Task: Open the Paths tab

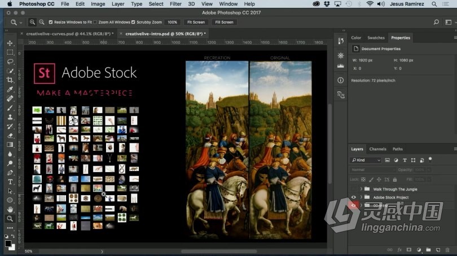Action: (x=398, y=149)
